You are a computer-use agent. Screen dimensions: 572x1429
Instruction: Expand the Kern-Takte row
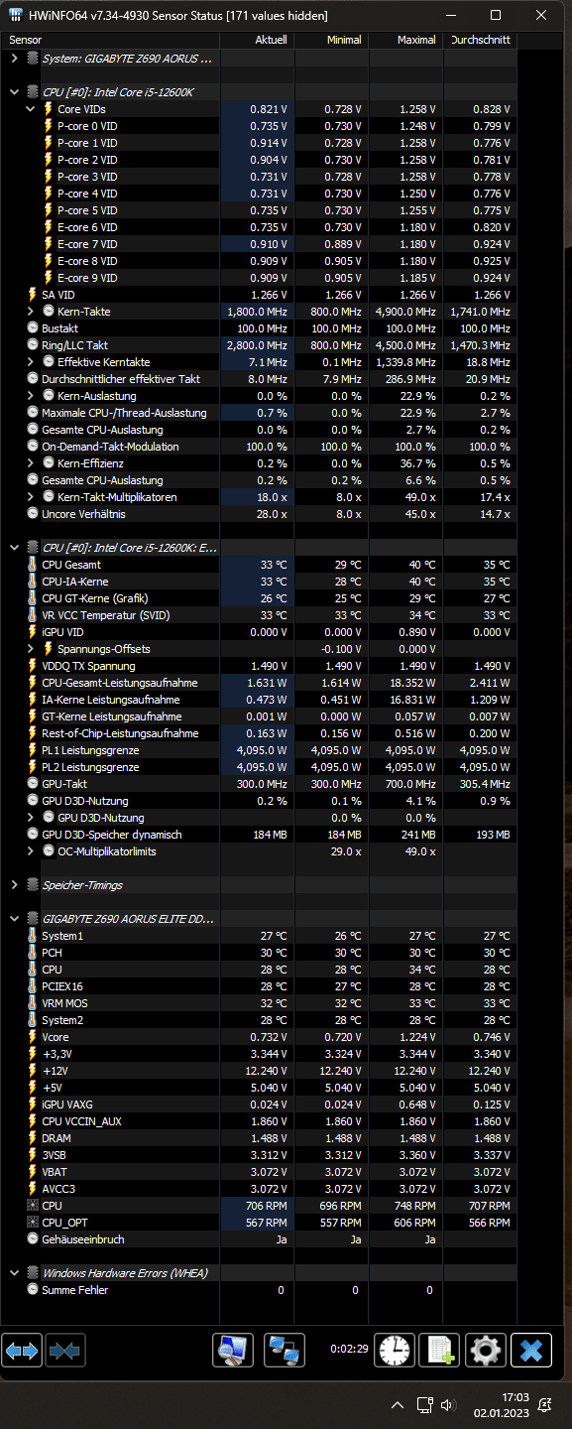coord(31,312)
